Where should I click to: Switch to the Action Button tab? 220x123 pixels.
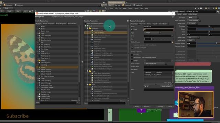[x=163, y=24]
